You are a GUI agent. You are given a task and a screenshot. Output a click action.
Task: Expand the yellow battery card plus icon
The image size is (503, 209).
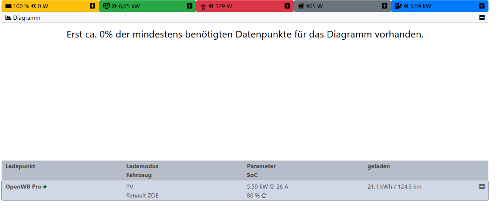[92, 6]
